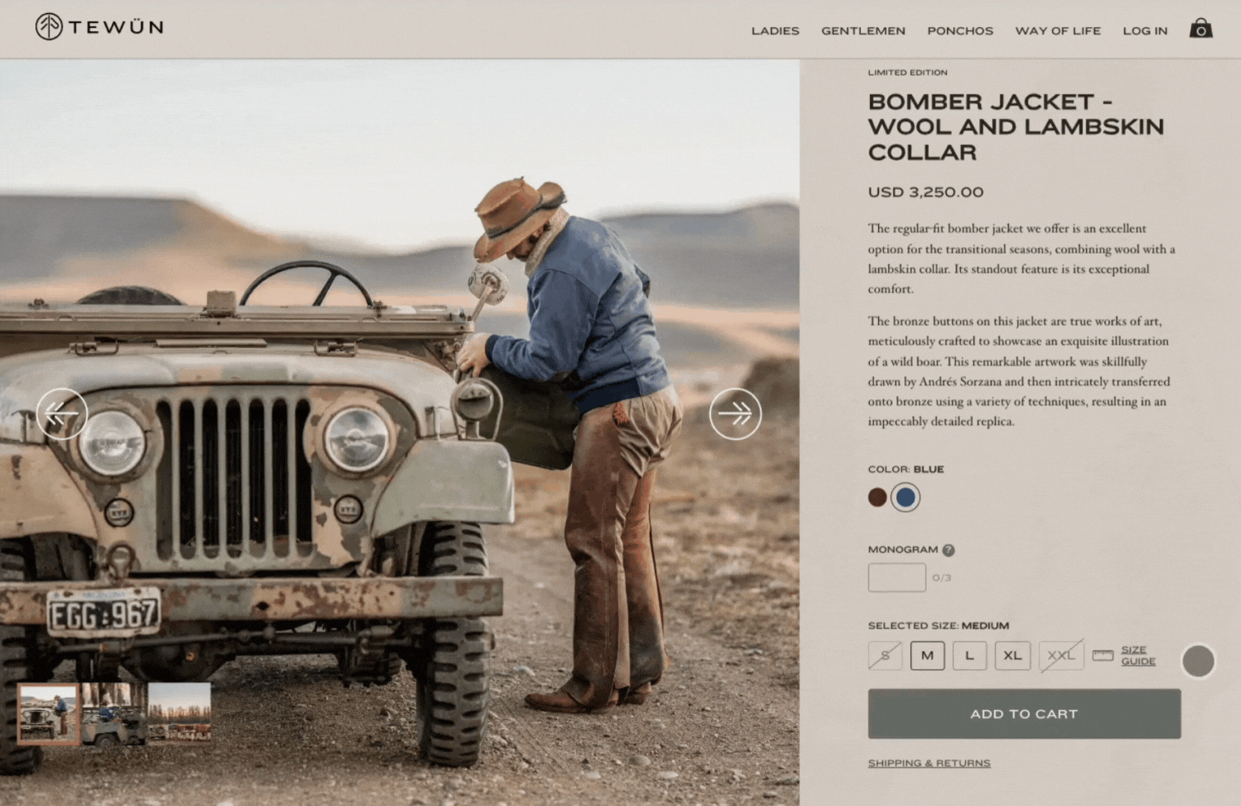
Task: Show the previous product photo arrow
Action: (x=62, y=414)
